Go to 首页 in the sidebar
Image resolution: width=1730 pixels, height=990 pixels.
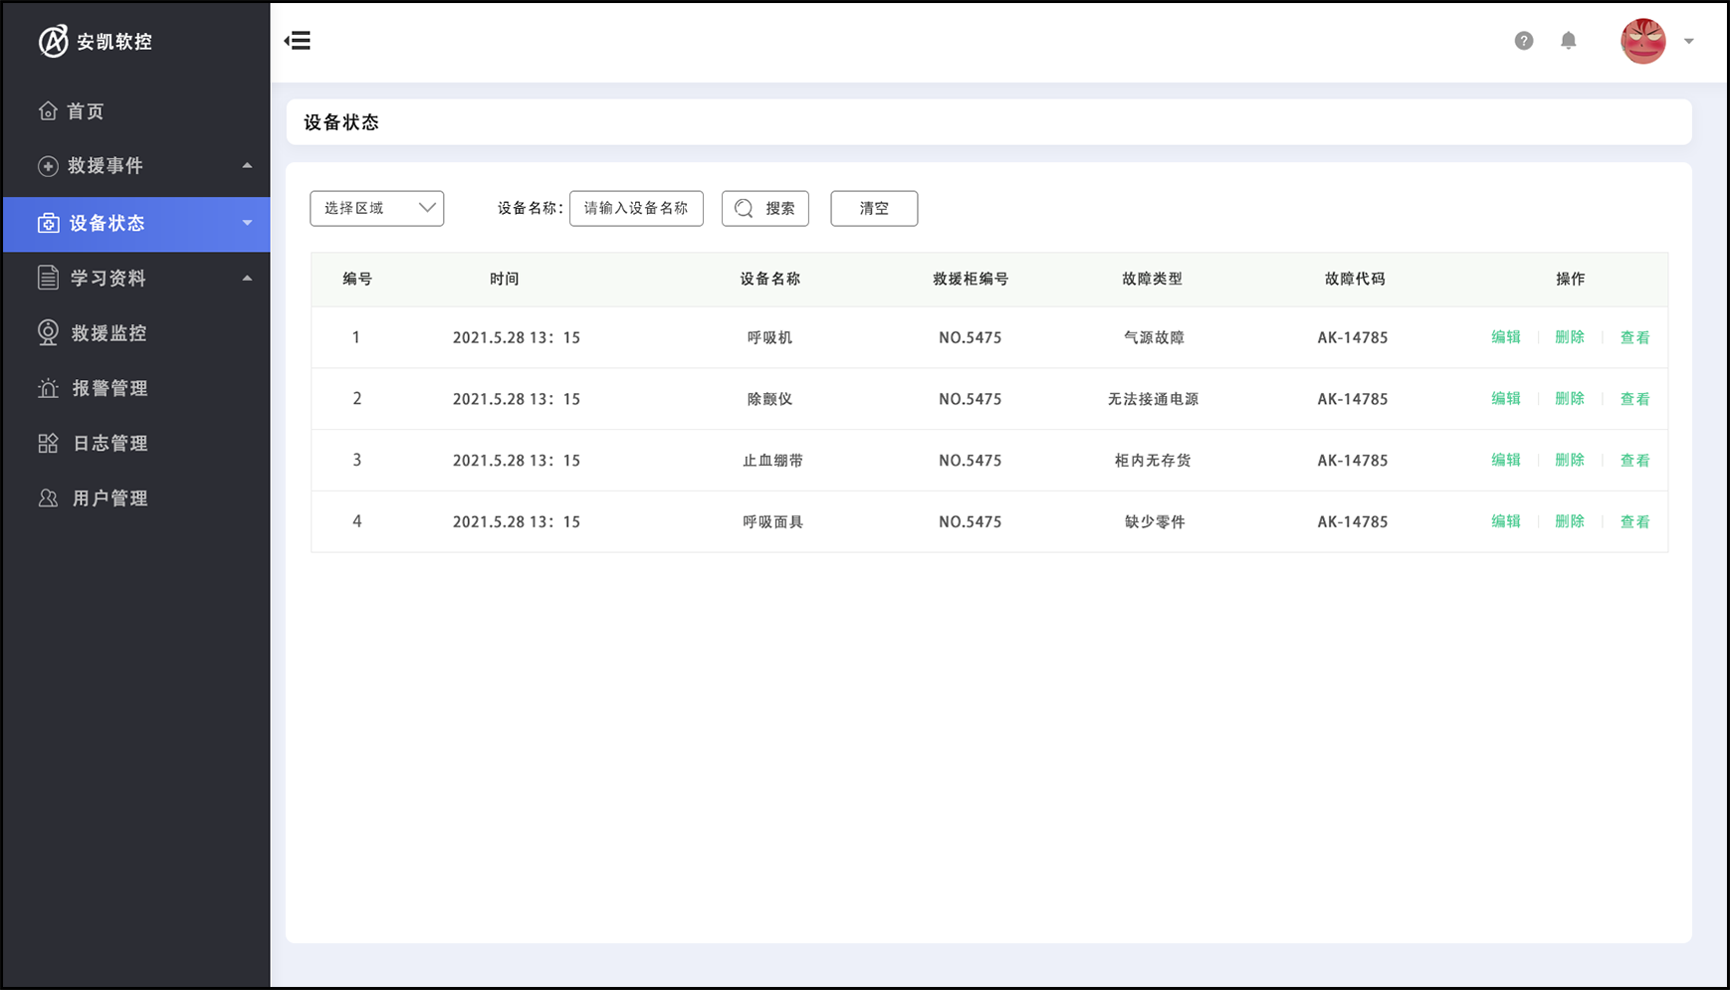click(x=85, y=111)
